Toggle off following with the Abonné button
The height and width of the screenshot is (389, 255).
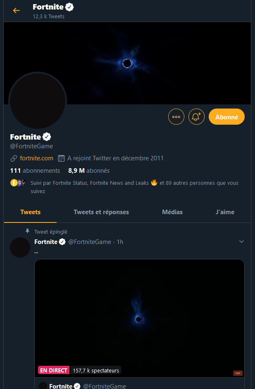pyautogui.click(x=226, y=116)
